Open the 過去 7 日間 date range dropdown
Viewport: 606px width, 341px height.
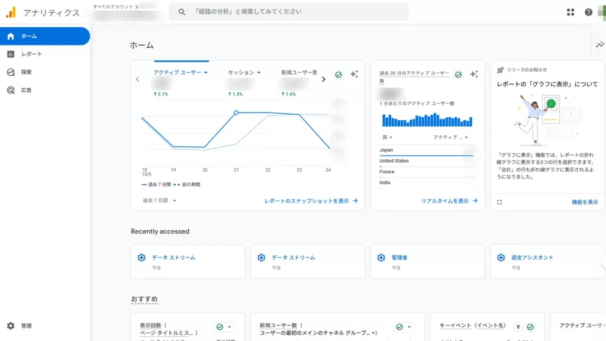pyautogui.click(x=156, y=201)
